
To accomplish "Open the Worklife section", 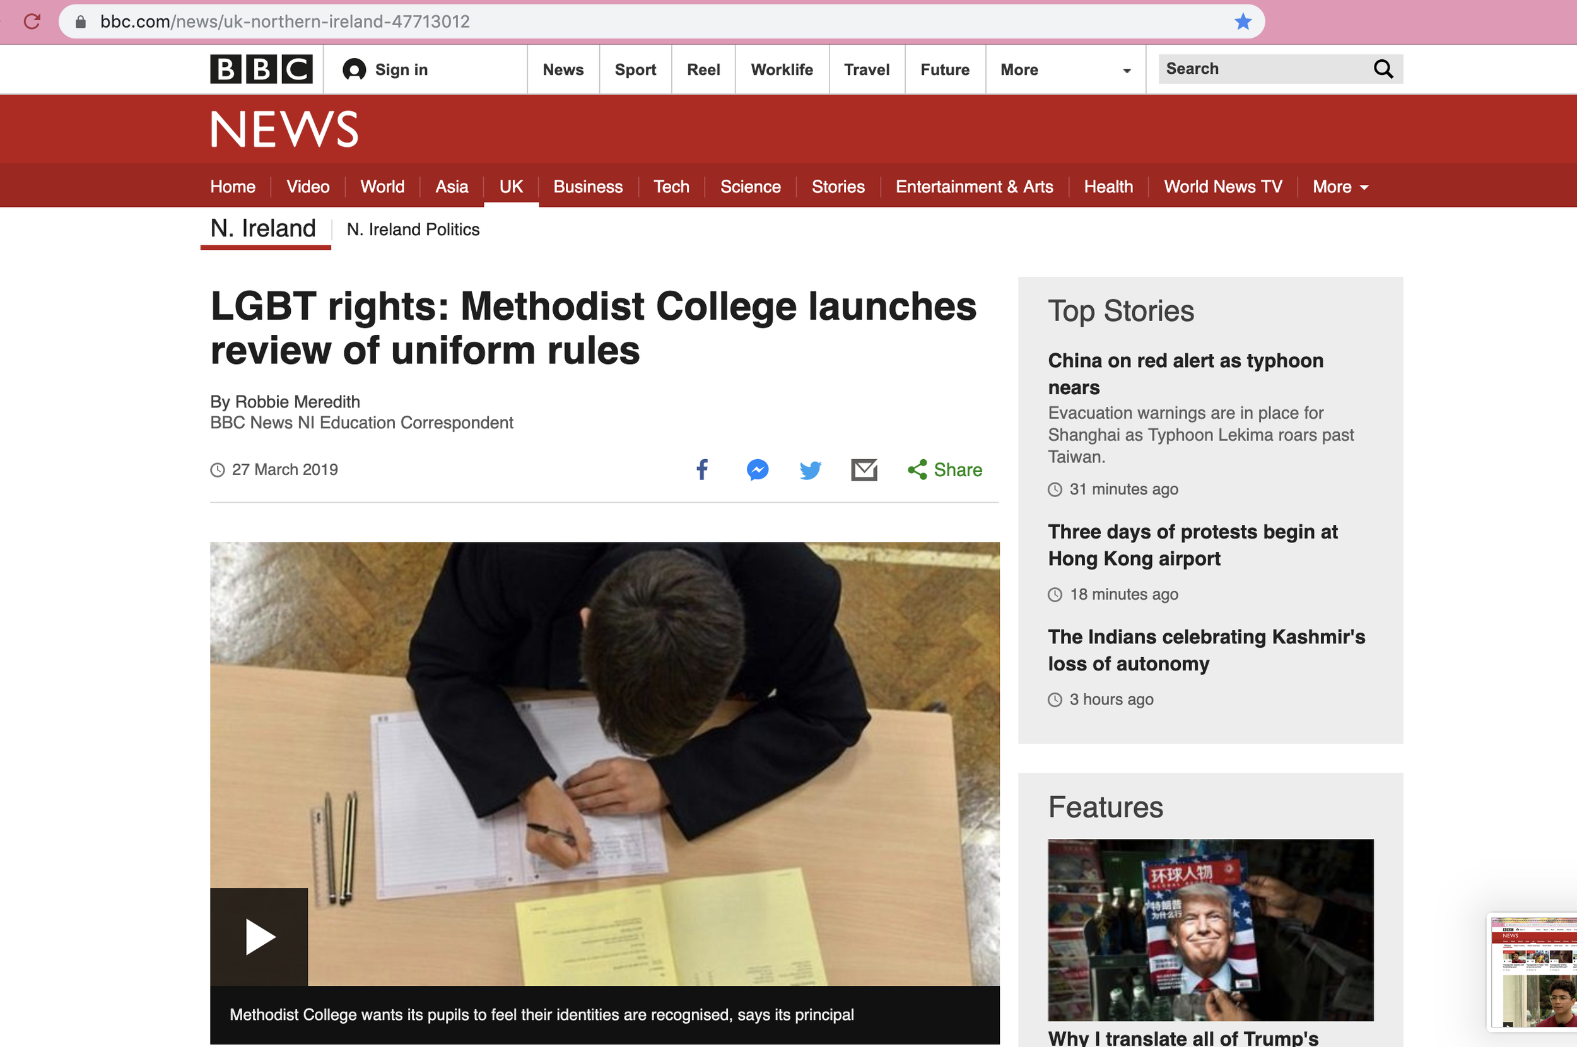I will coord(782,69).
